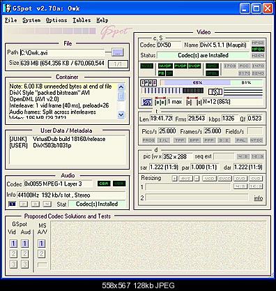
Task: Click the [USER] DivX503b1031p metadata row
Action: [40, 145]
